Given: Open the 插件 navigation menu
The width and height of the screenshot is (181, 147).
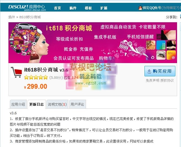Looking at the screenshot, I should (x=73, y=8).
